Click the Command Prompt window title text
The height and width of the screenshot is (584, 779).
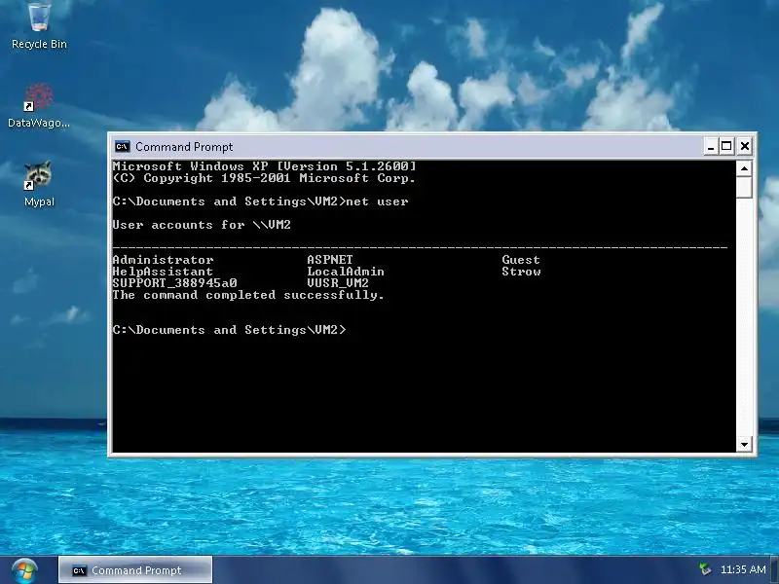pos(184,147)
